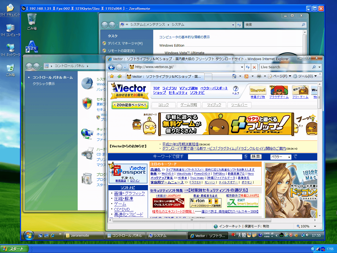This screenshot has width=337, height=253.
Task: Click the IME あ/A input mode indicator
Action: (x=240, y=235)
